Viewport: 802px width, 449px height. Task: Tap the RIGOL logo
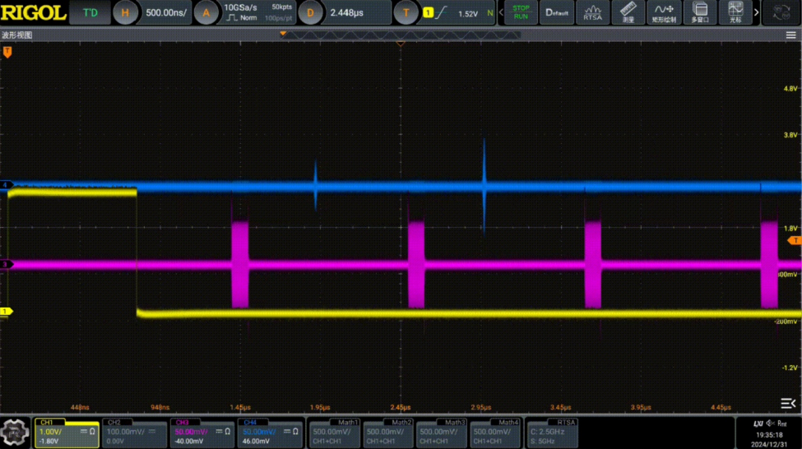[x=34, y=13]
